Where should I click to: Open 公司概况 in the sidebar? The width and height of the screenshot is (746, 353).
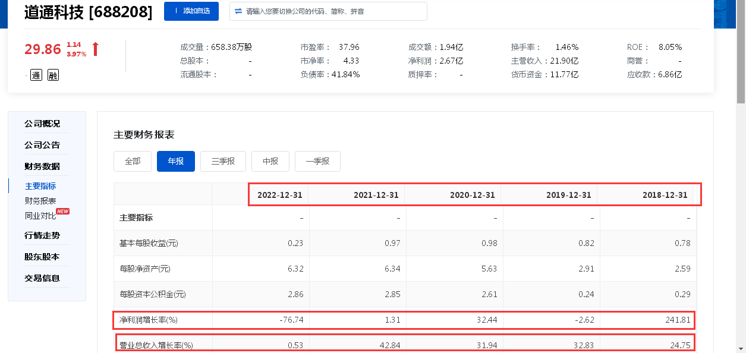42,124
